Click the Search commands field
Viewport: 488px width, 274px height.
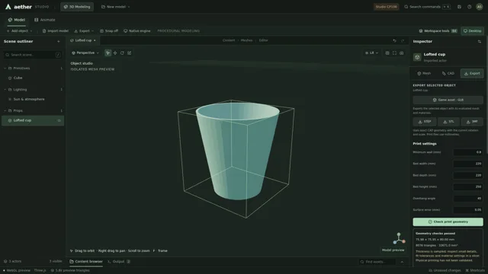tap(427, 7)
